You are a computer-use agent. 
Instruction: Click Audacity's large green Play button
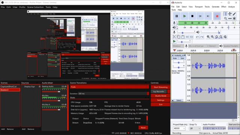point(184,16)
